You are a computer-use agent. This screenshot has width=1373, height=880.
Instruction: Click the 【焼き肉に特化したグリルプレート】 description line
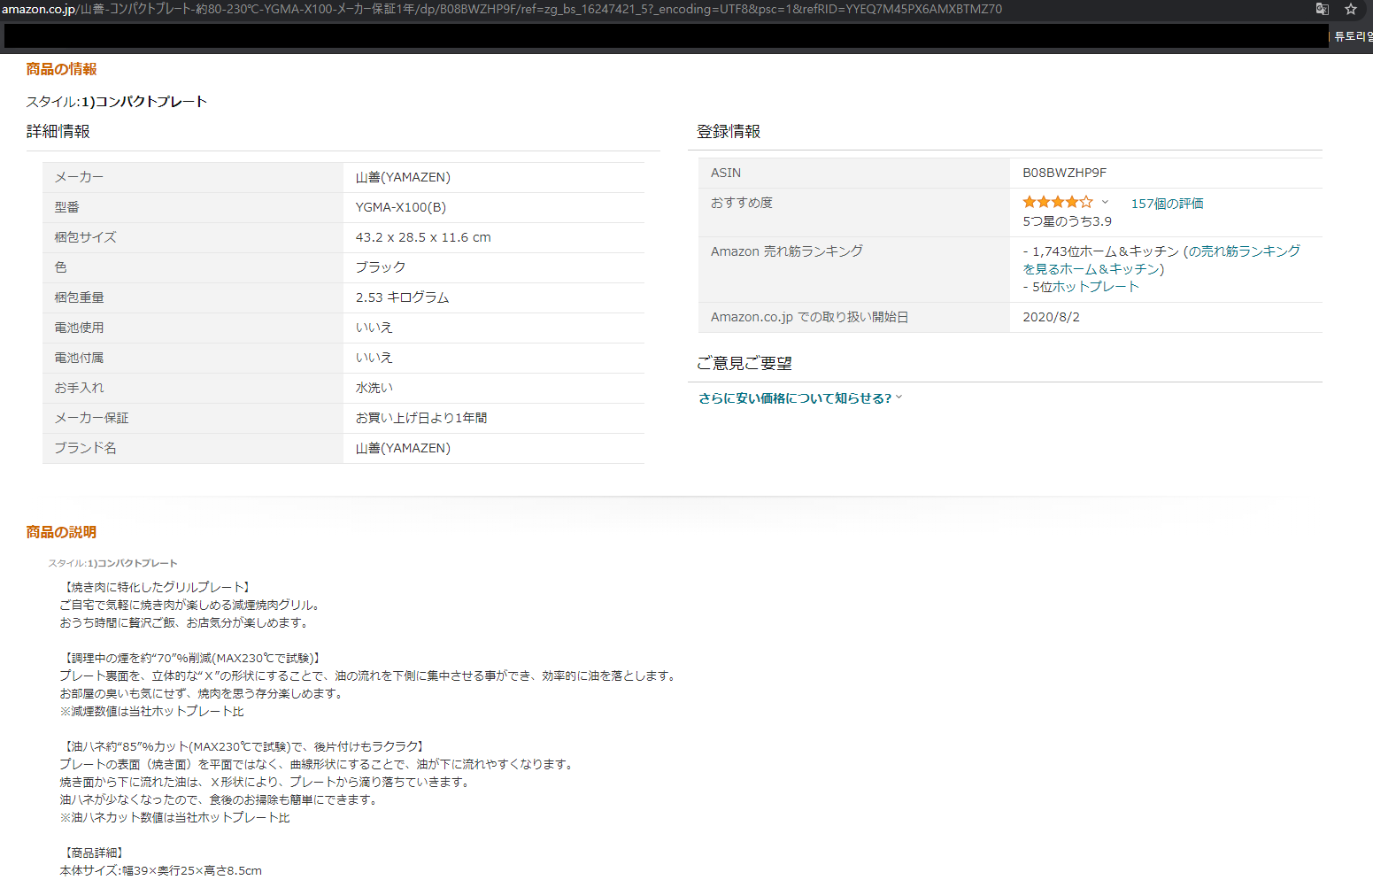157,587
